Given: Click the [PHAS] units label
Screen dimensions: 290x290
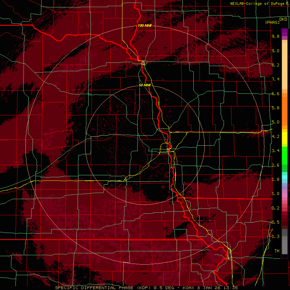Looking at the screenshot, I should click(x=272, y=22).
